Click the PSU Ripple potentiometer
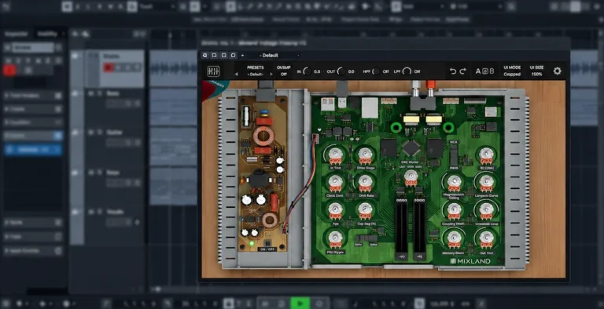604x309 pixels. [x=336, y=238]
